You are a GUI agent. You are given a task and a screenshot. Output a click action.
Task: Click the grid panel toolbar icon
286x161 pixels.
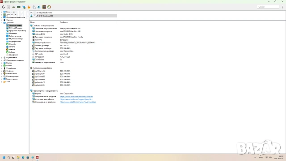point(34,7)
